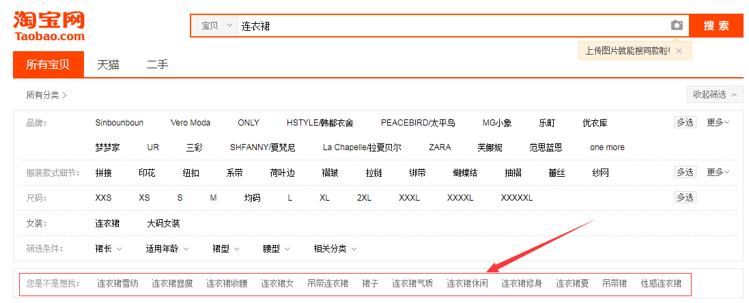
Task: Select the ZARA brand filter
Action: (x=440, y=147)
